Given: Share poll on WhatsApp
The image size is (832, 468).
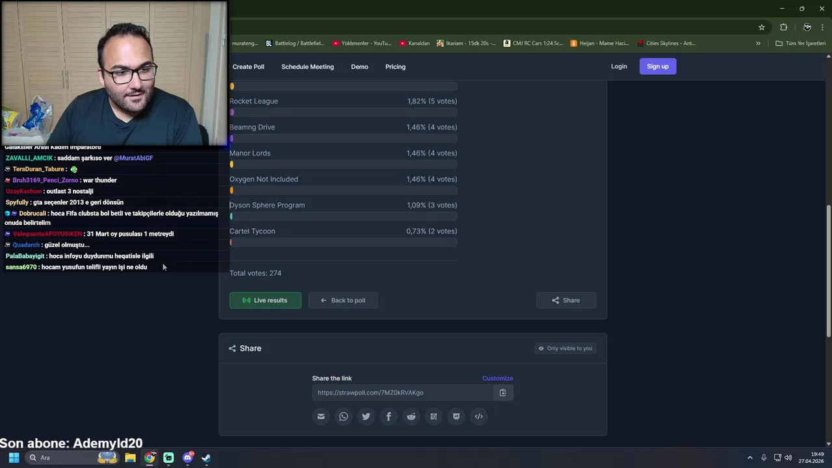Looking at the screenshot, I should (343, 417).
